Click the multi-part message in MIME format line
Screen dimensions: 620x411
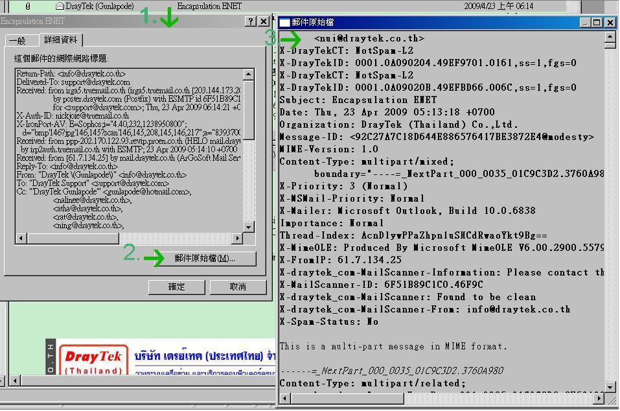pyautogui.click(x=393, y=346)
